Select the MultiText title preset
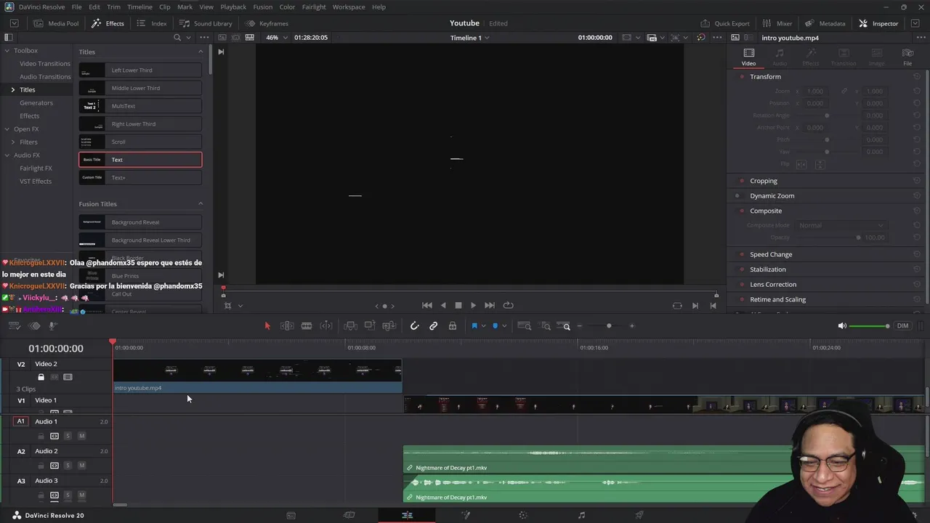The image size is (930, 523). tap(140, 106)
